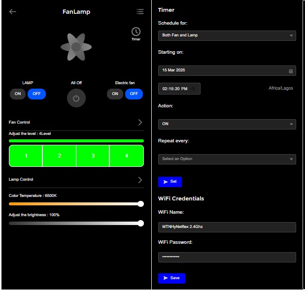Turn the LAMP switch ON
305x292 pixels.
[18, 94]
